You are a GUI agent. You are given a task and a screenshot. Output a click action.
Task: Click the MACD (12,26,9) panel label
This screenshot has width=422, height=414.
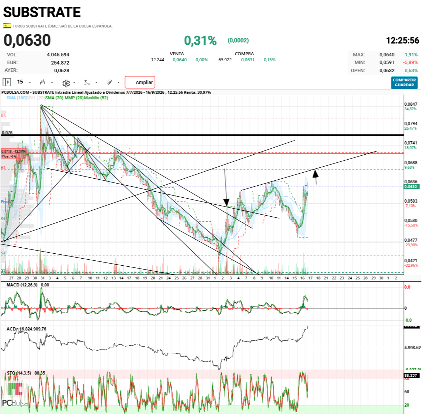tap(22, 285)
